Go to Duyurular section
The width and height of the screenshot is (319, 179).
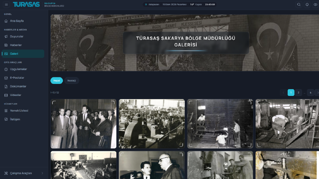tap(23, 37)
